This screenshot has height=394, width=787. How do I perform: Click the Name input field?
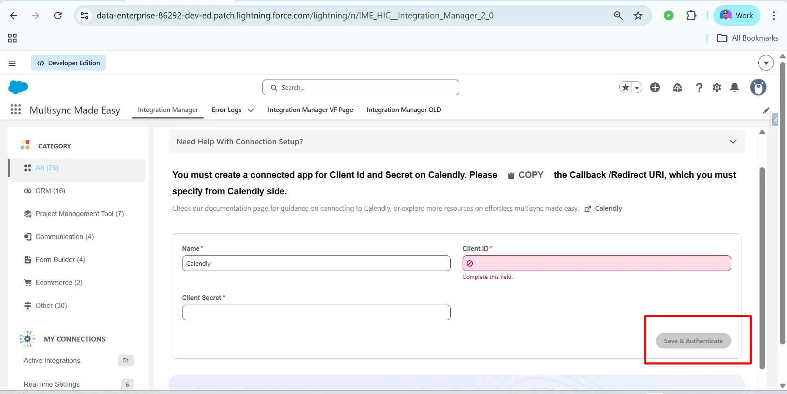[316, 263]
